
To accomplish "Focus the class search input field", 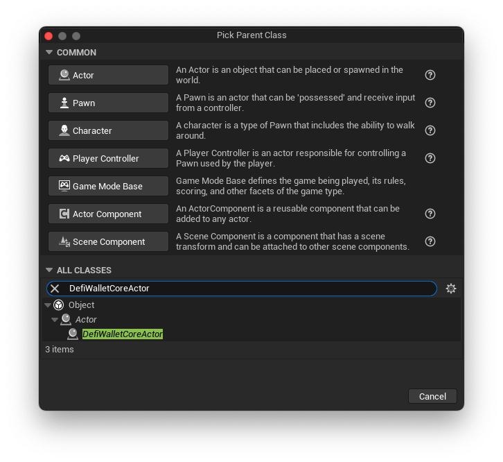I will tap(249, 289).
